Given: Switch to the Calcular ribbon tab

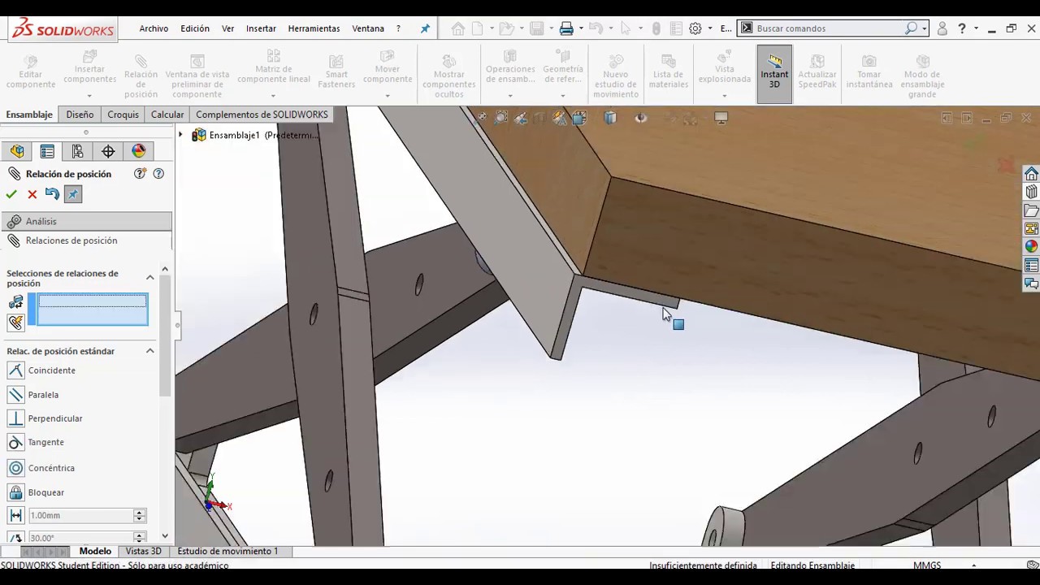Looking at the screenshot, I should (167, 115).
